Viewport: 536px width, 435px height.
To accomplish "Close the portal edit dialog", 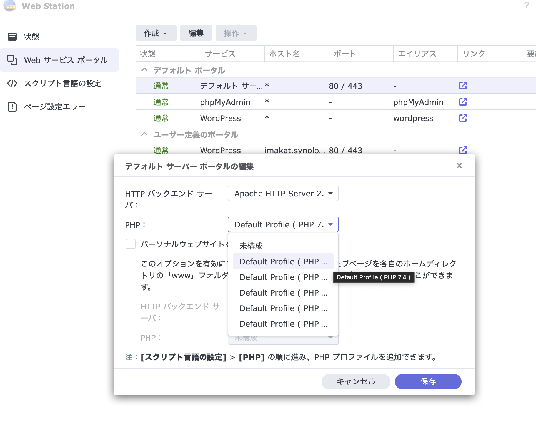I will (x=459, y=166).
